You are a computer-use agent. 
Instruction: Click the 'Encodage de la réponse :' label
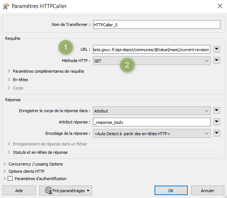68,133
